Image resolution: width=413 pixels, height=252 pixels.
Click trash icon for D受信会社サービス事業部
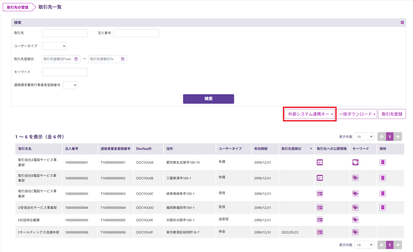click(383, 208)
